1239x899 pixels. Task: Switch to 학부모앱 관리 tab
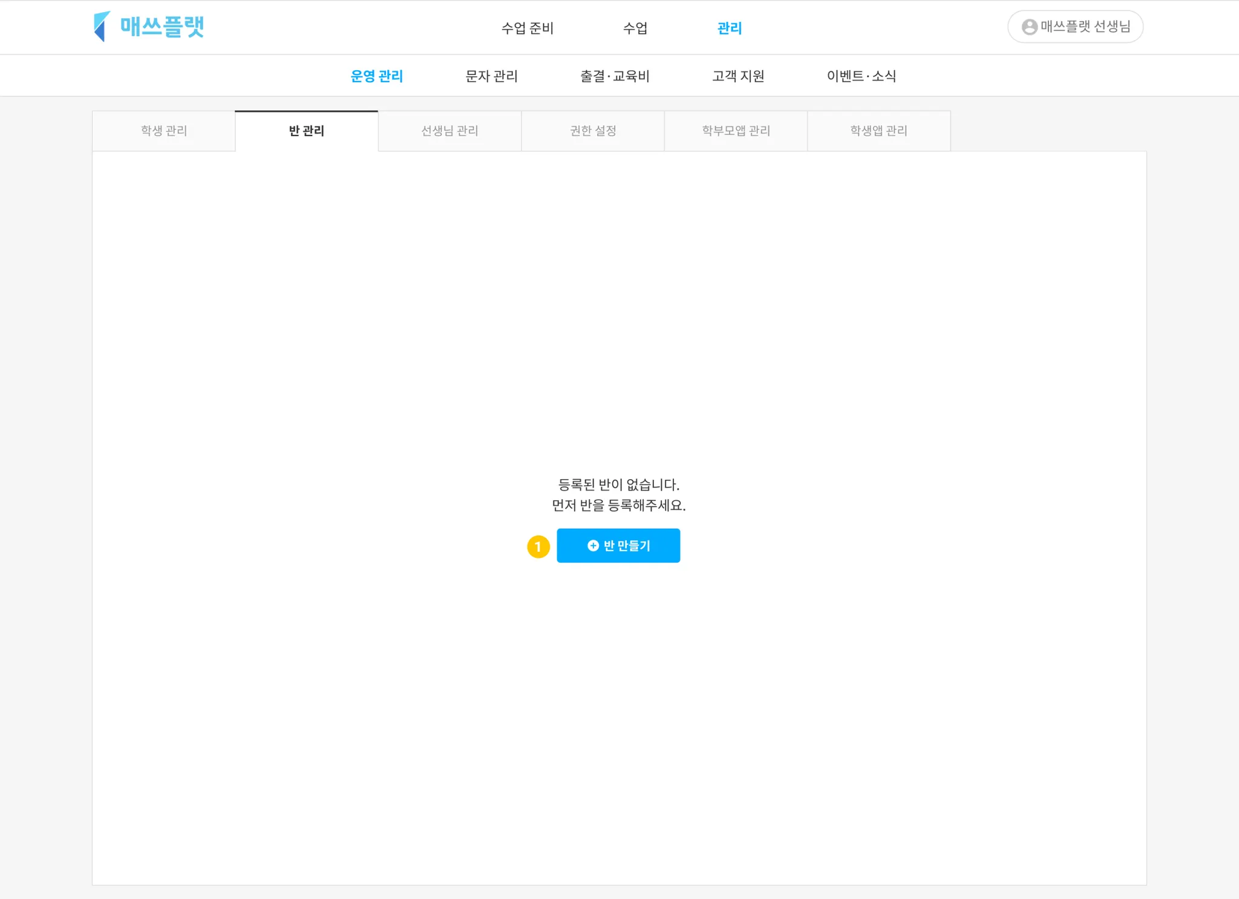tap(736, 131)
